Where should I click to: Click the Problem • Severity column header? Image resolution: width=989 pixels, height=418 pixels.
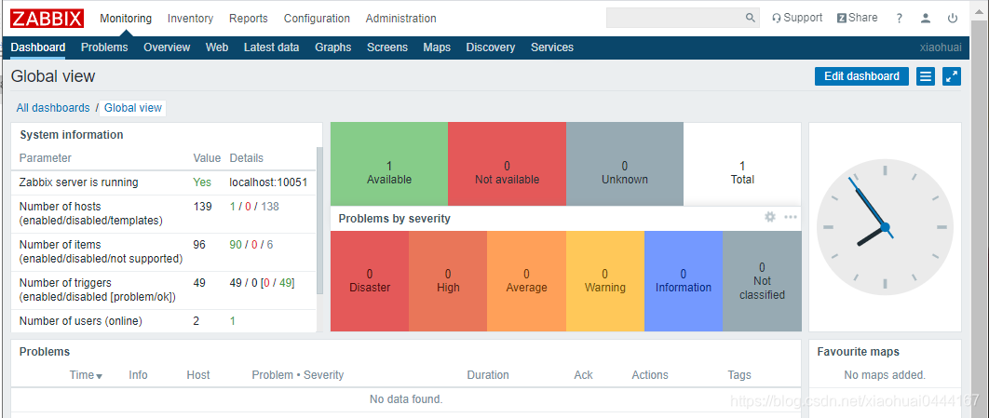coord(298,375)
